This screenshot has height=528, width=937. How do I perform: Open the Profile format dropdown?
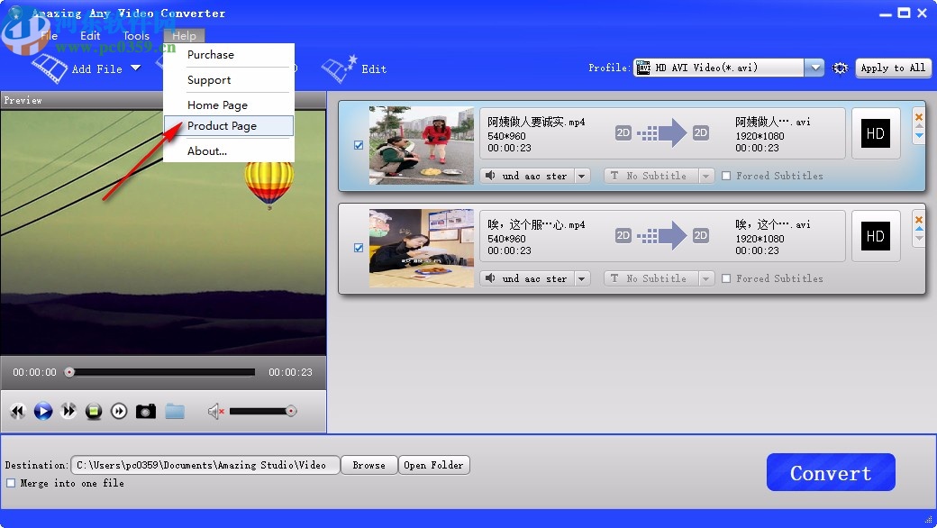point(814,68)
